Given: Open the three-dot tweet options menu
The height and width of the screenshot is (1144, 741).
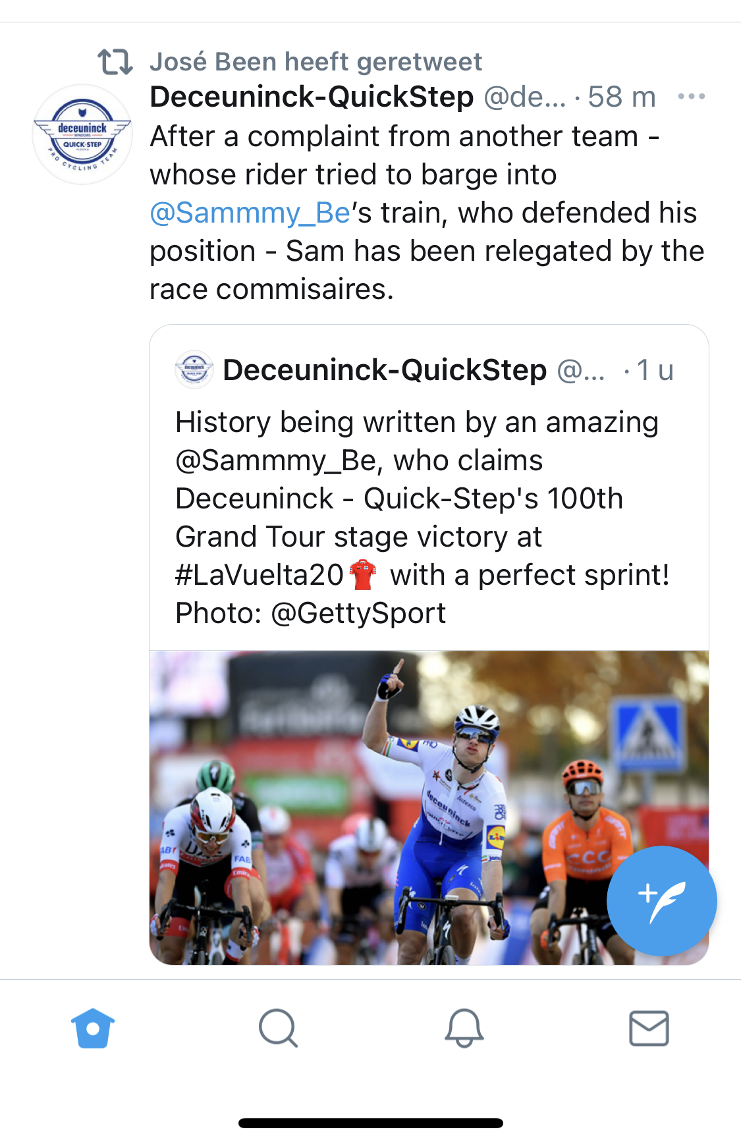Looking at the screenshot, I should pos(691,97).
